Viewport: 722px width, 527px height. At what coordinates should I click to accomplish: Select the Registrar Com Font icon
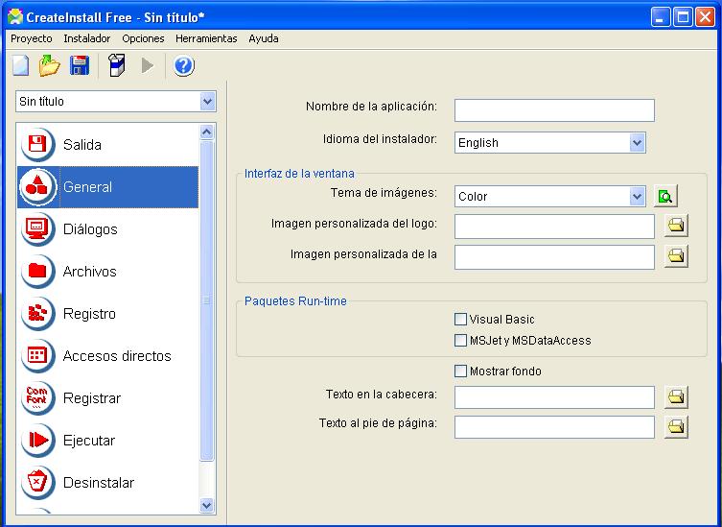click(37, 398)
